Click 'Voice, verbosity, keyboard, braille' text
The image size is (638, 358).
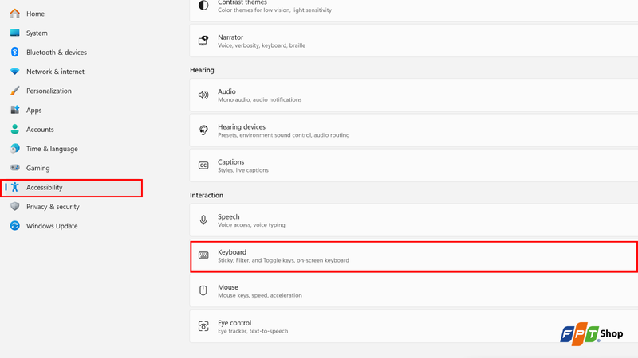pyautogui.click(x=262, y=45)
